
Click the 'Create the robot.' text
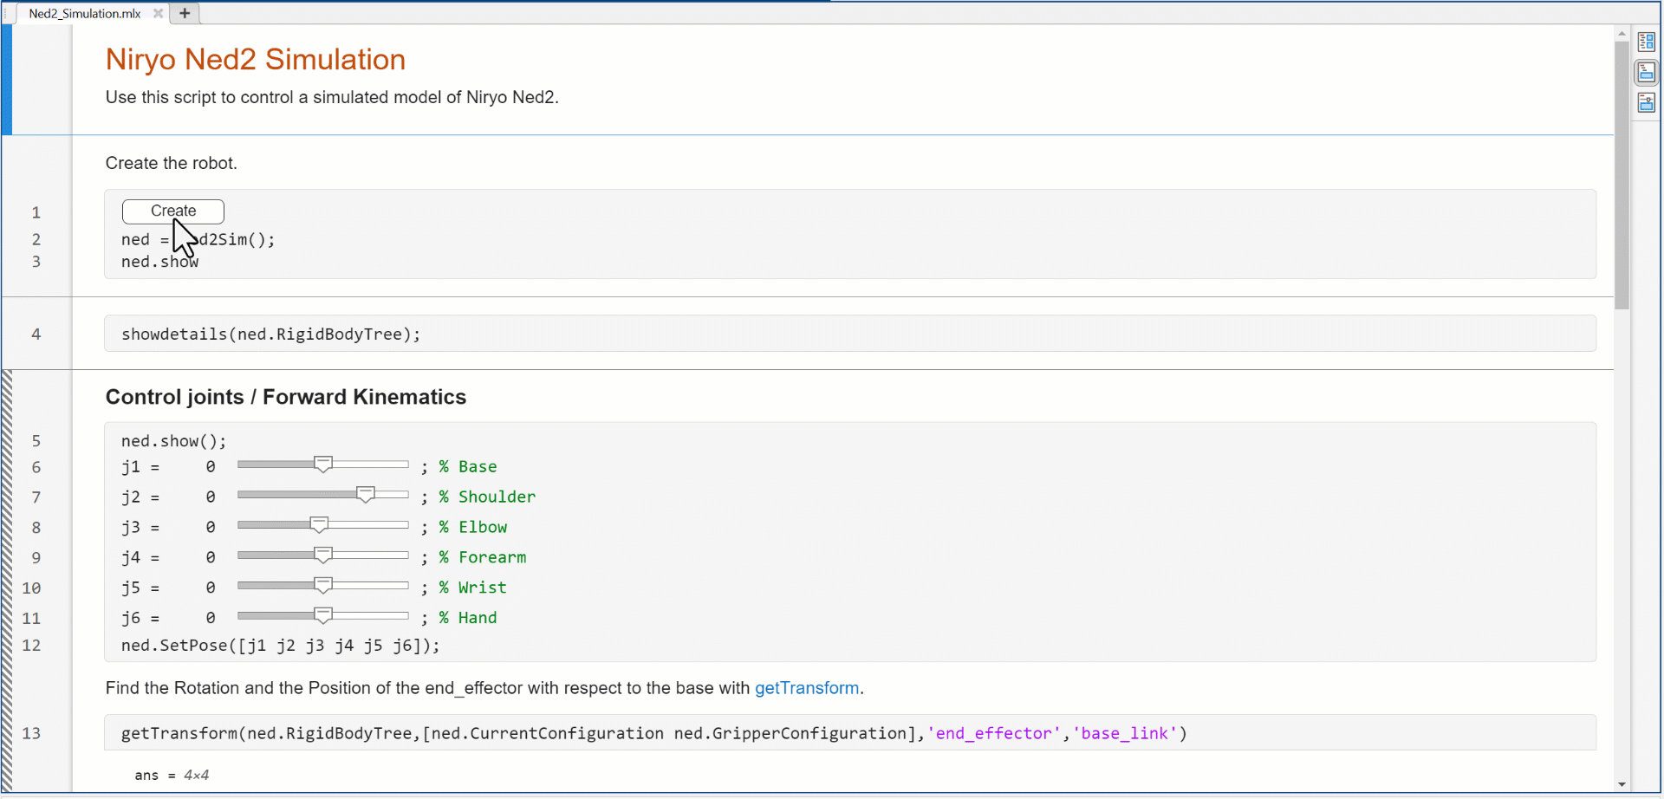tap(171, 164)
